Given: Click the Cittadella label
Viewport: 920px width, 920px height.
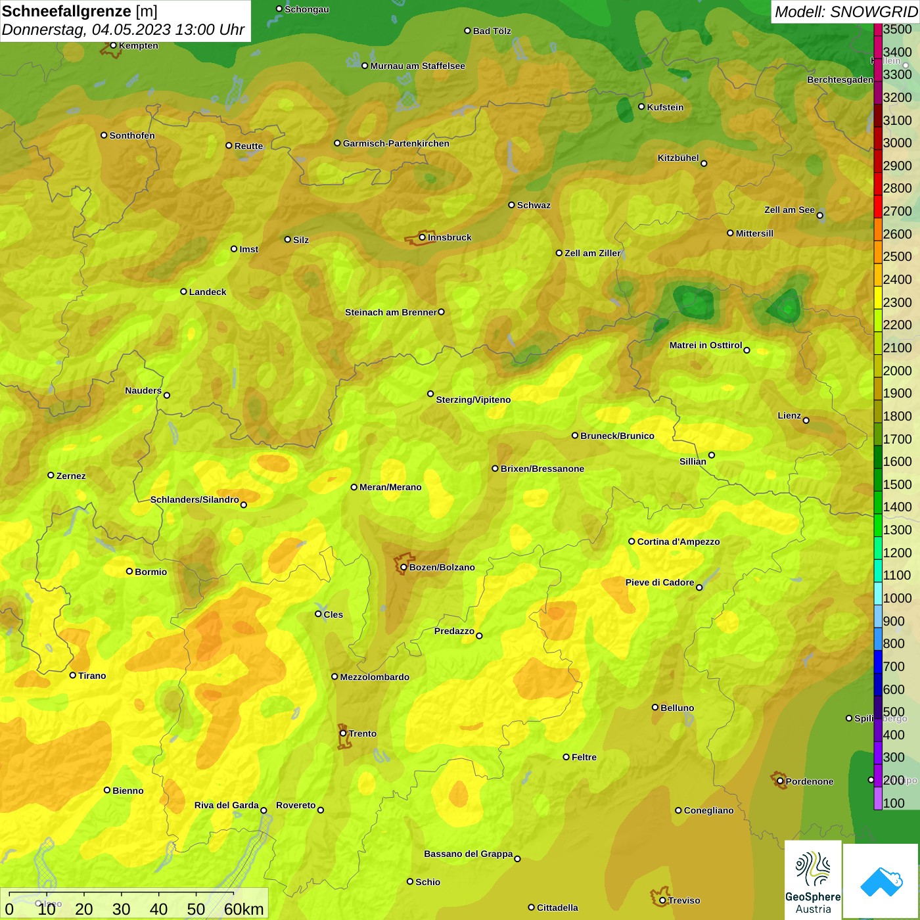Looking at the screenshot, I should (x=557, y=908).
